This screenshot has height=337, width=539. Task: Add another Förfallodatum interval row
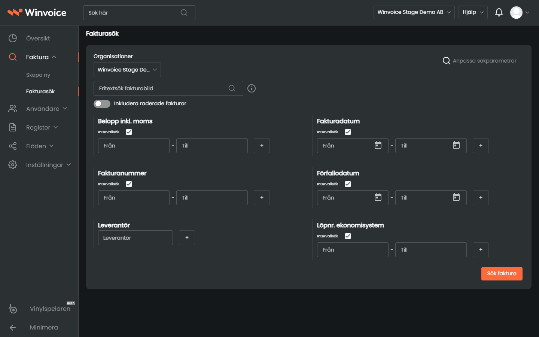(x=481, y=198)
